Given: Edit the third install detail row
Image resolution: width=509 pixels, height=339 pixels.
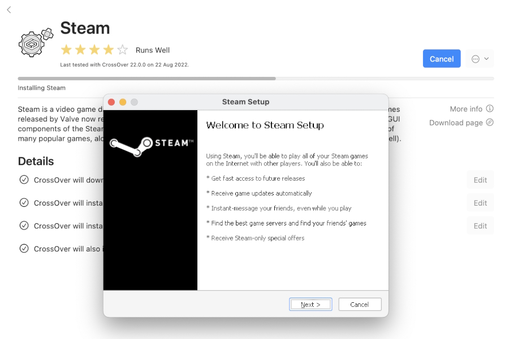Looking at the screenshot, I should pos(480,226).
